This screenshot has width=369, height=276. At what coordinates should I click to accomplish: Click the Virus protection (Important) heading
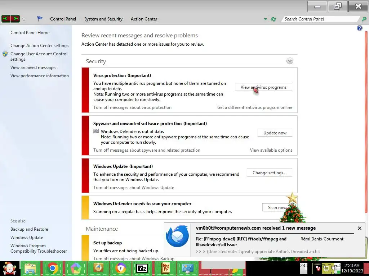[x=122, y=75]
